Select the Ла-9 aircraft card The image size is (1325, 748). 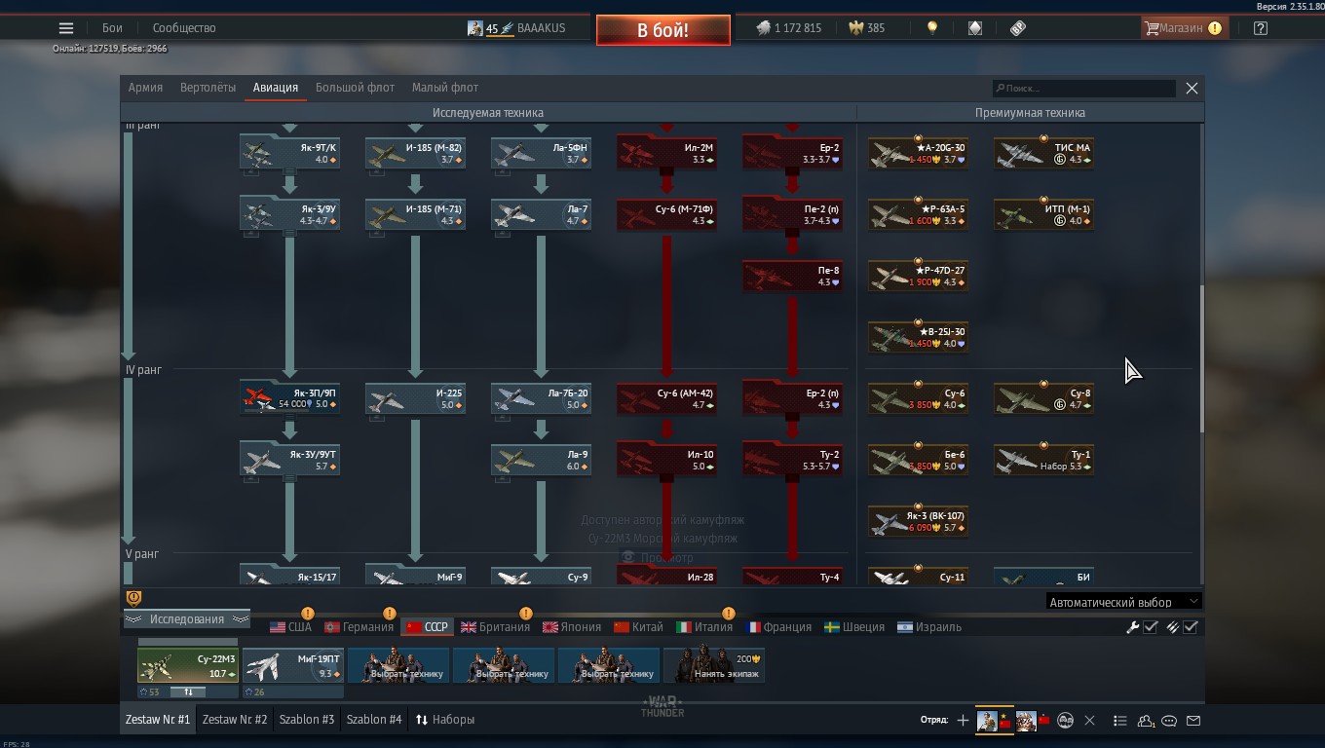tap(541, 460)
